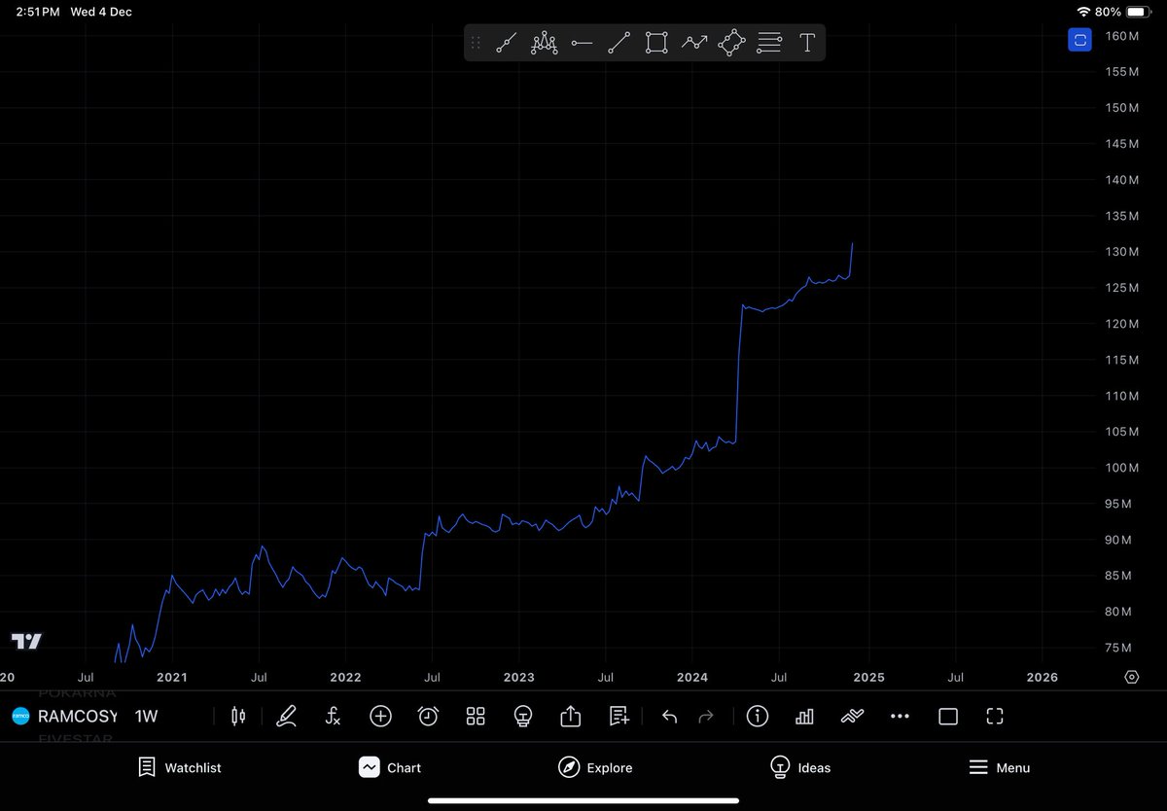Open the Ideas tab
Viewport: 1167px width, 811px height.
800,767
